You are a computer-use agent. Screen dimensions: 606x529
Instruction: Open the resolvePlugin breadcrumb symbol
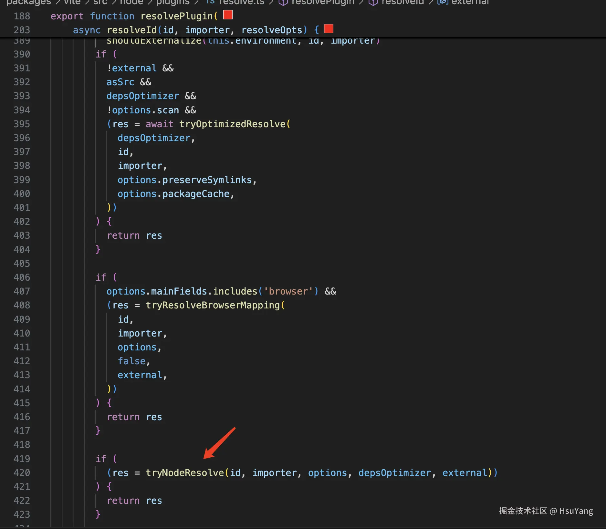pyautogui.click(x=322, y=2)
